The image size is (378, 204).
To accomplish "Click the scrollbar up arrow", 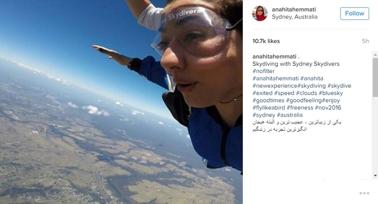I will pos(375,55).
